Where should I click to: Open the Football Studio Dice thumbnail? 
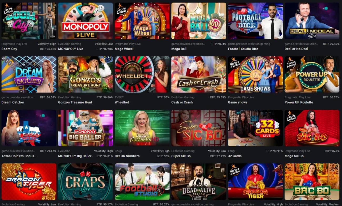255,21
